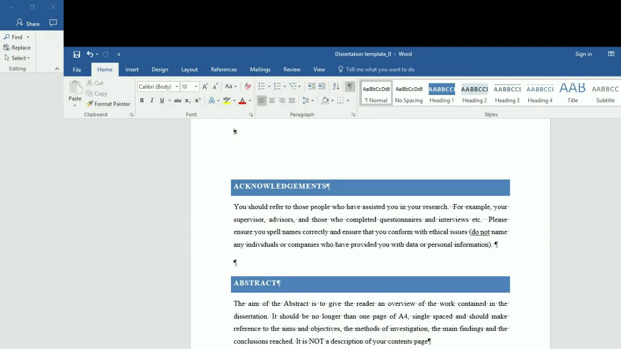Open line and paragraph spacing menu
Viewport: 621px width, 349px height.
click(x=308, y=100)
